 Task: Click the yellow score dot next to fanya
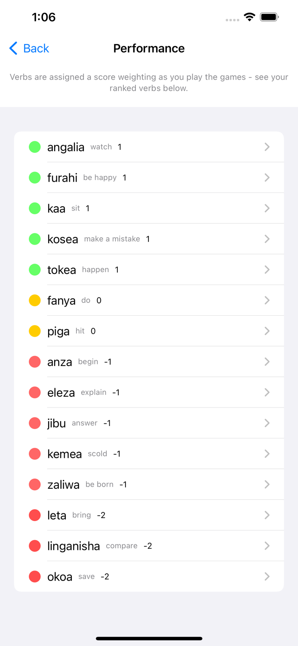click(34, 300)
